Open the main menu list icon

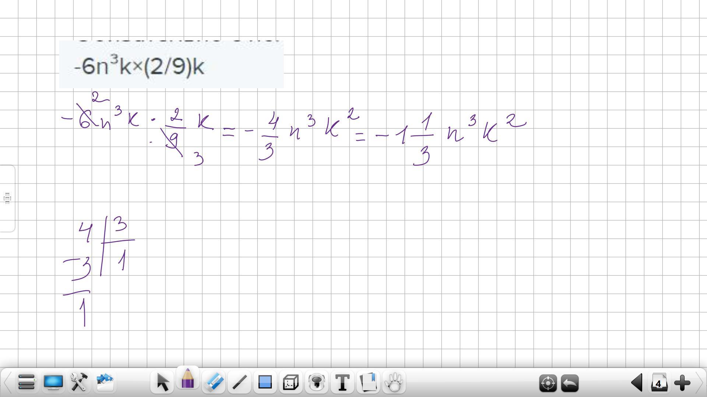[26, 383]
